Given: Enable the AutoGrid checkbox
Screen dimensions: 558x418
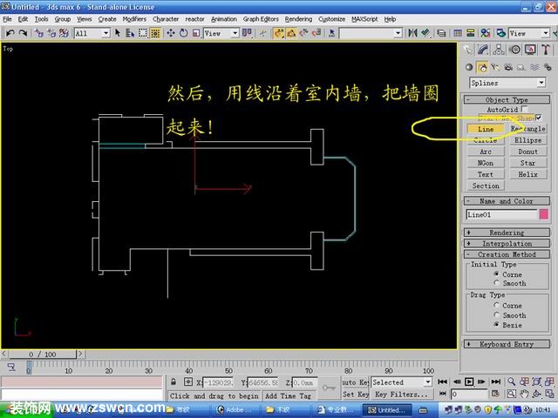Looking at the screenshot, I should tap(524, 109).
